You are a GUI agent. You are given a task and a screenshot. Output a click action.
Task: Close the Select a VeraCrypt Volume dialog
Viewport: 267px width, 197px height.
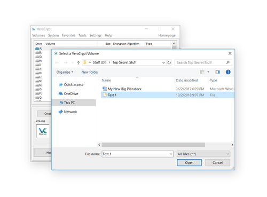point(230,53)
